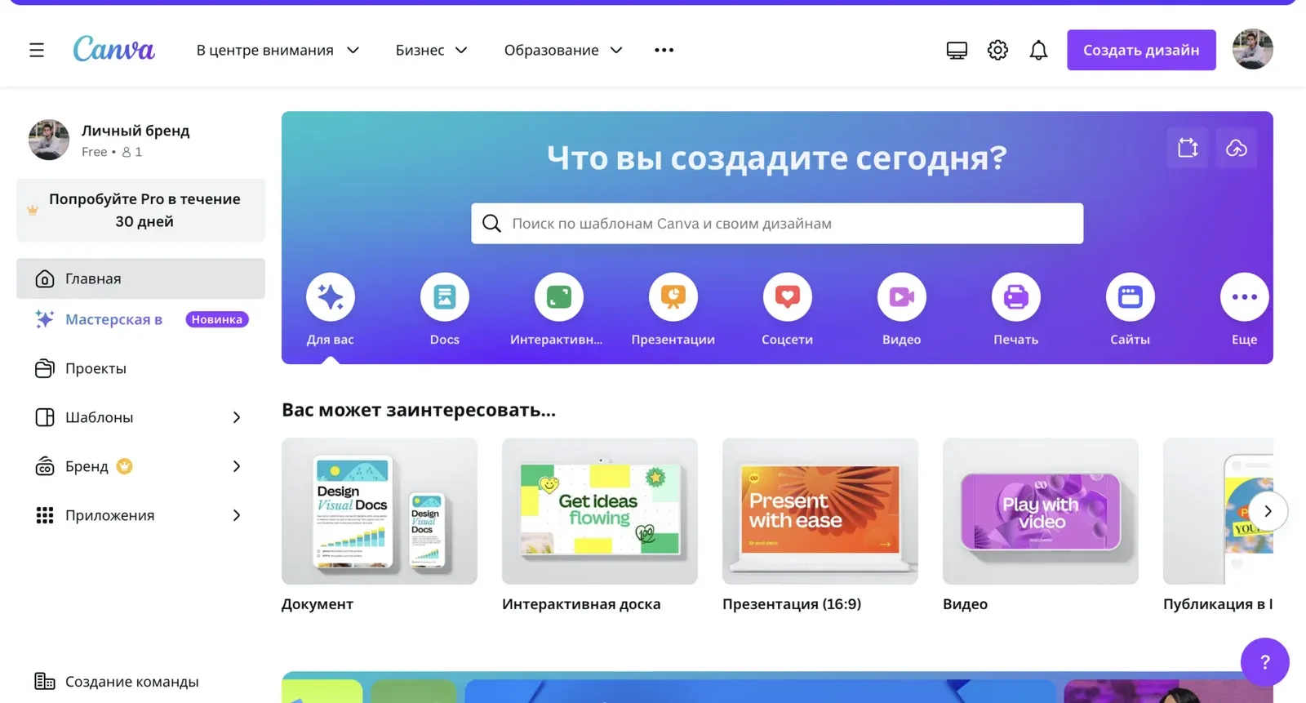Expand the Бизнес dropdown
Screen dimensions: 1306x703
click(431, 50)
